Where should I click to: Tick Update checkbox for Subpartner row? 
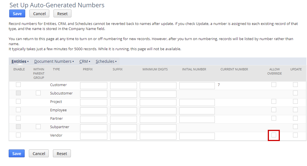(x=295, y=127)
